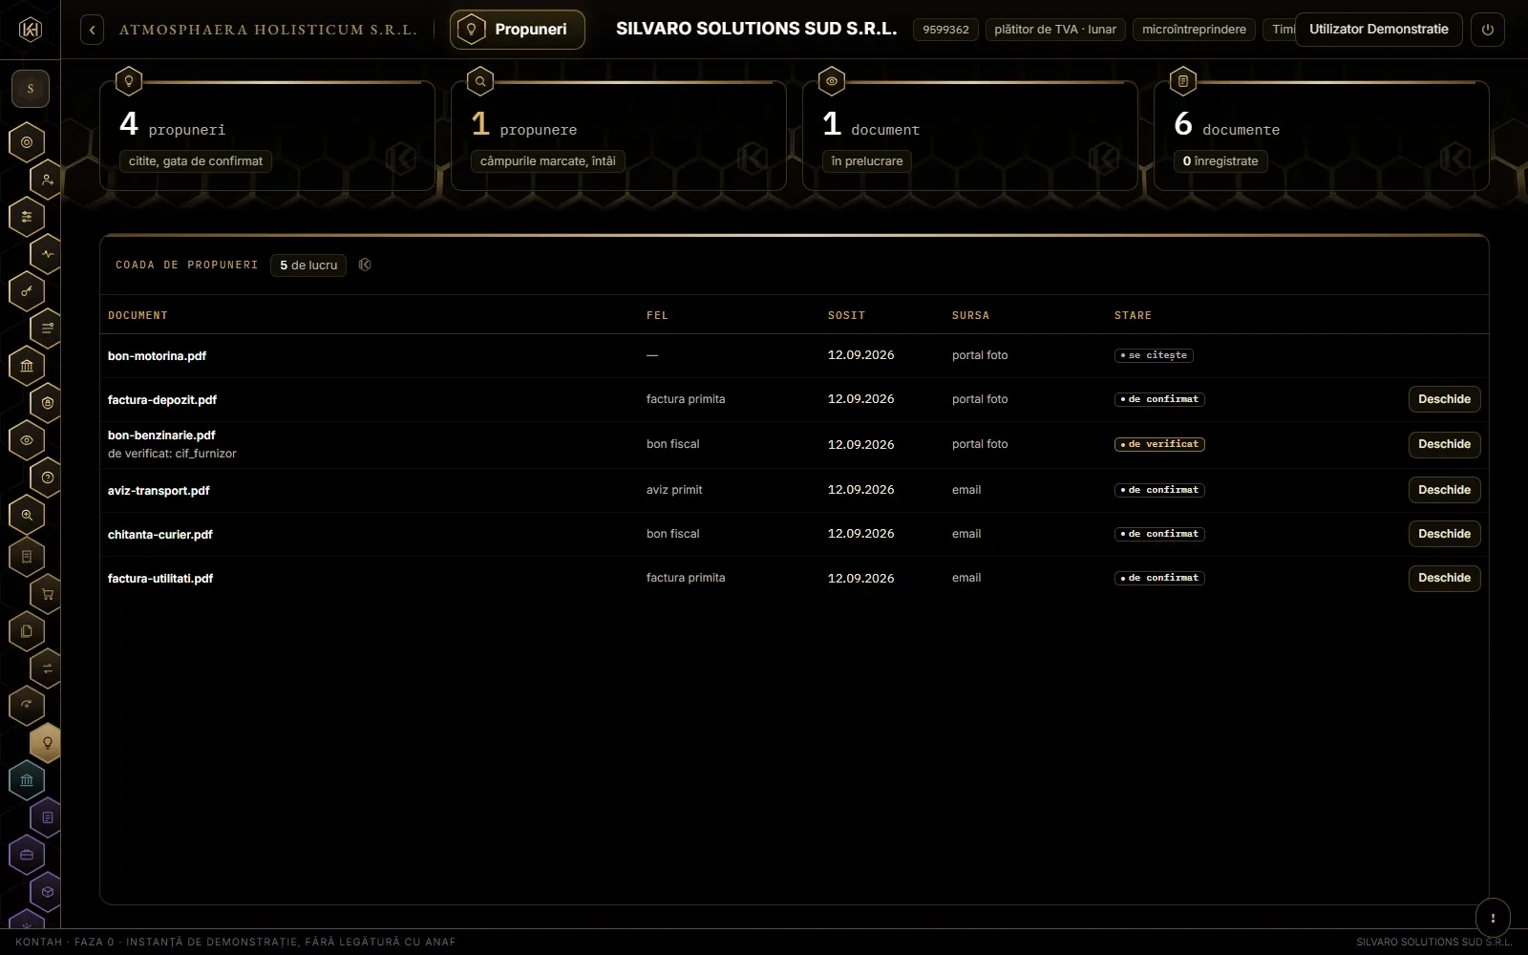Open the magnifier zoom icon in sidebar
1528x955 pixels.
(27, 515)
